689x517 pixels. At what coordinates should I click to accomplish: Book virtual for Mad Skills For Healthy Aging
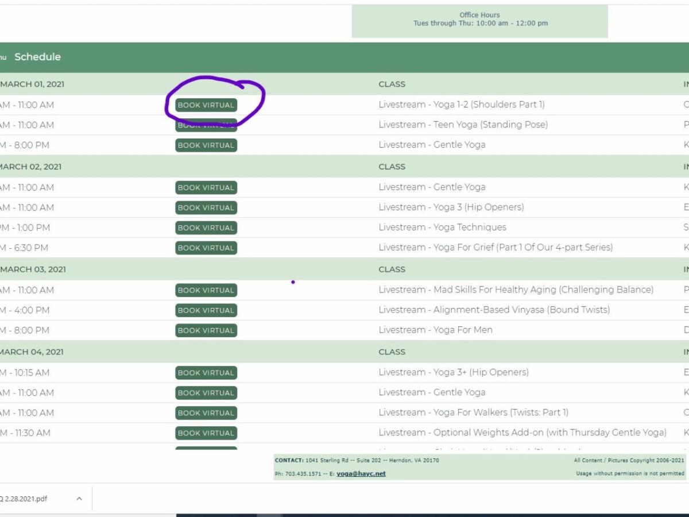(206, 290)
